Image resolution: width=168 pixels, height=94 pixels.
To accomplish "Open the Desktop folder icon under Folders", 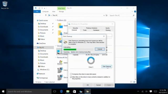I will tap(60, 26).
